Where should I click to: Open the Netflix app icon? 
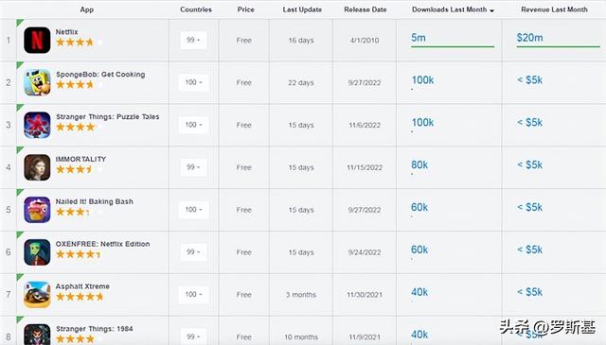coord(37,40)
